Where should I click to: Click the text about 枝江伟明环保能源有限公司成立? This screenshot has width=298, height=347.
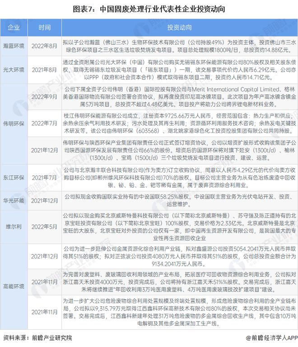[180, 123]
